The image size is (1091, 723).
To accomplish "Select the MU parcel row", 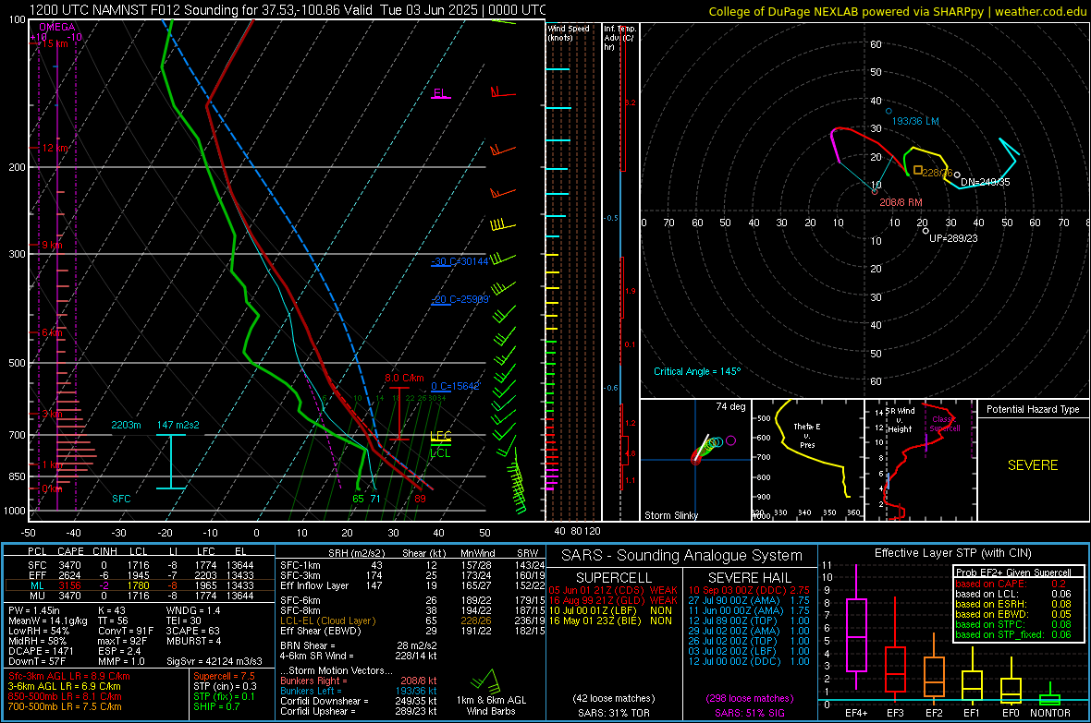I will (x=140, y=596).
